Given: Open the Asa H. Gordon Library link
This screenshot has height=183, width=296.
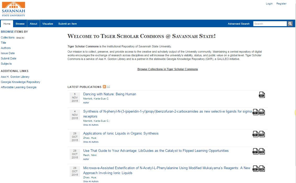Looking at the screenshot, I should (x=15, y=77).
